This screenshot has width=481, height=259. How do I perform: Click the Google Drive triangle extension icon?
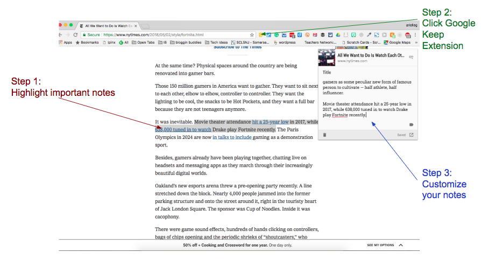338,35
